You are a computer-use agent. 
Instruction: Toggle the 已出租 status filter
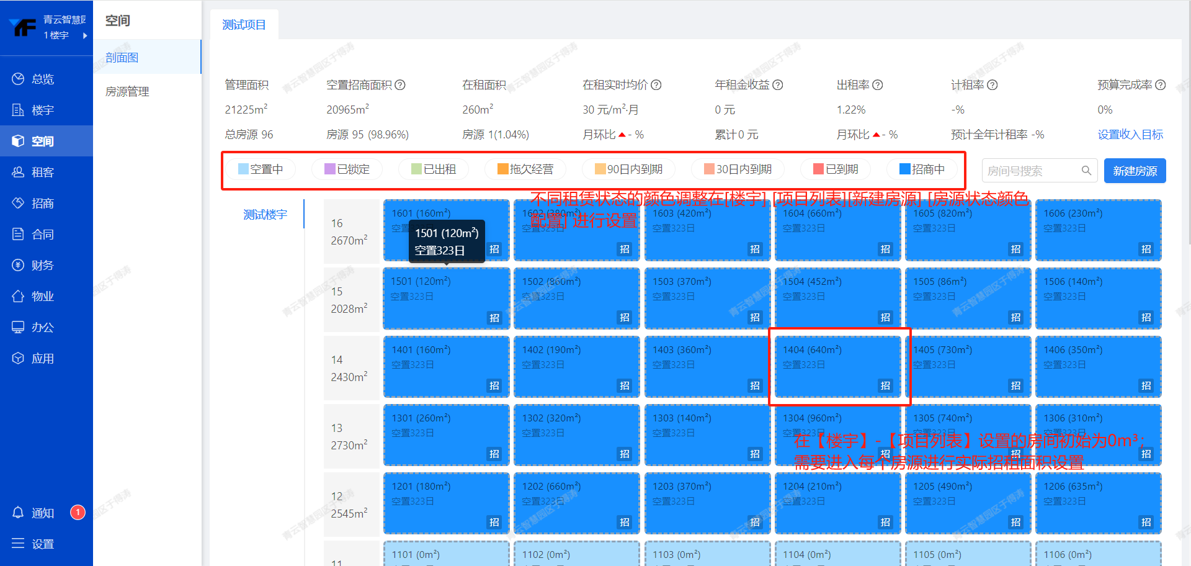(433, 169)
